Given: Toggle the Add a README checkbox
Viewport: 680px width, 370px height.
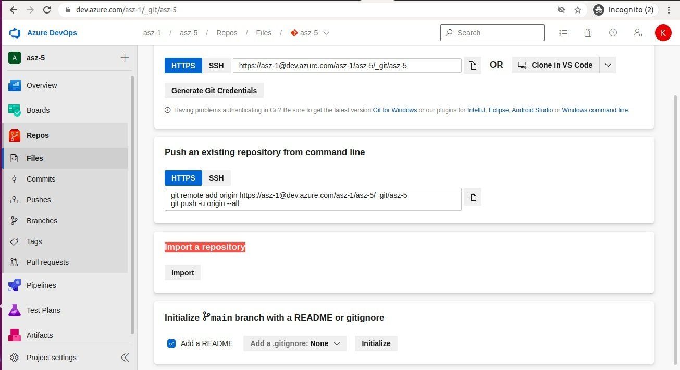Looking at the screenshot, I should pos(171,343).
